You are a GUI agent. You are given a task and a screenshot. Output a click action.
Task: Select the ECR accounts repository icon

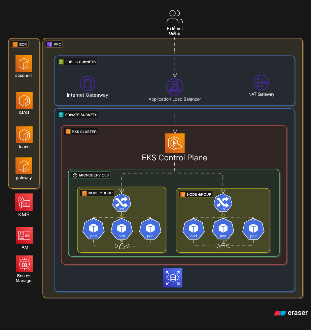click(x=24, y=63)
